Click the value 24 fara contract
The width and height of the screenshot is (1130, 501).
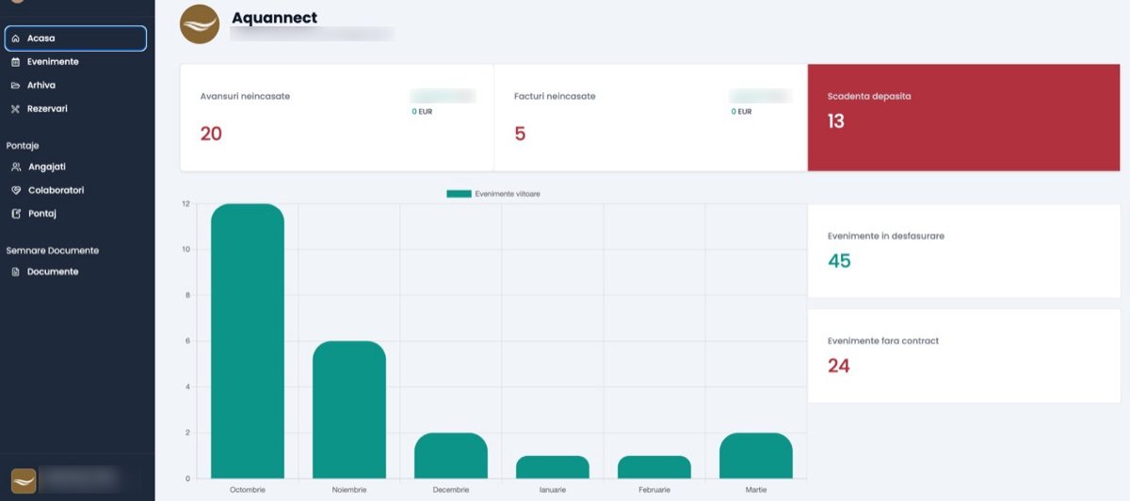839,366
